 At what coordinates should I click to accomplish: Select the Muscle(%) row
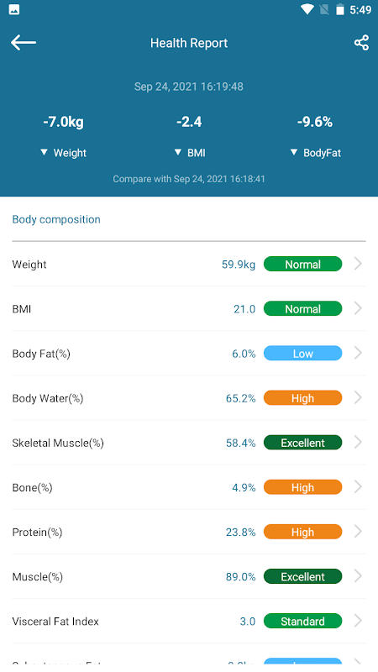click(x=189, y=576)
